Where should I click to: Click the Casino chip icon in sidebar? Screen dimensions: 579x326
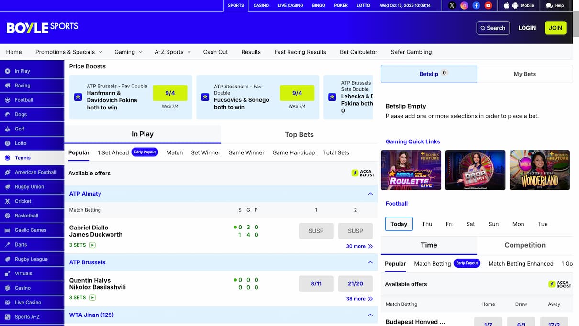[x=7, y=288]
